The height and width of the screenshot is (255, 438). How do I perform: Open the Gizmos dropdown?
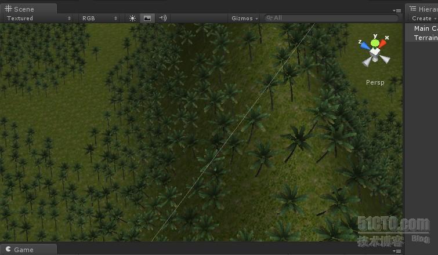pyautogui.click(x=244, y=18)
